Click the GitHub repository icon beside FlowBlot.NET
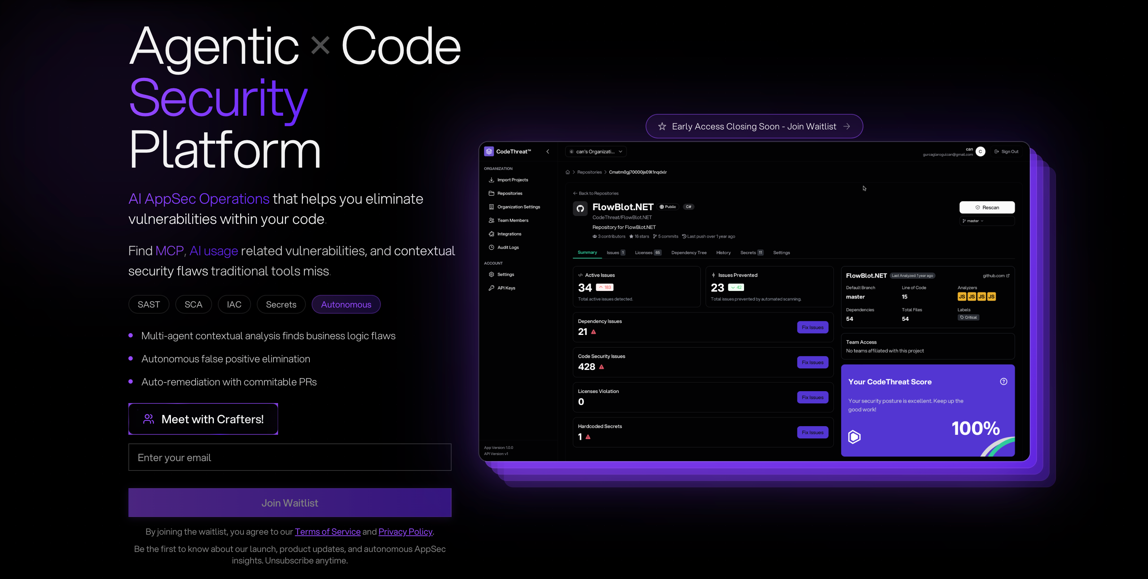The width and height of the screenshot is (1148, 579). (x=580, y=208)
